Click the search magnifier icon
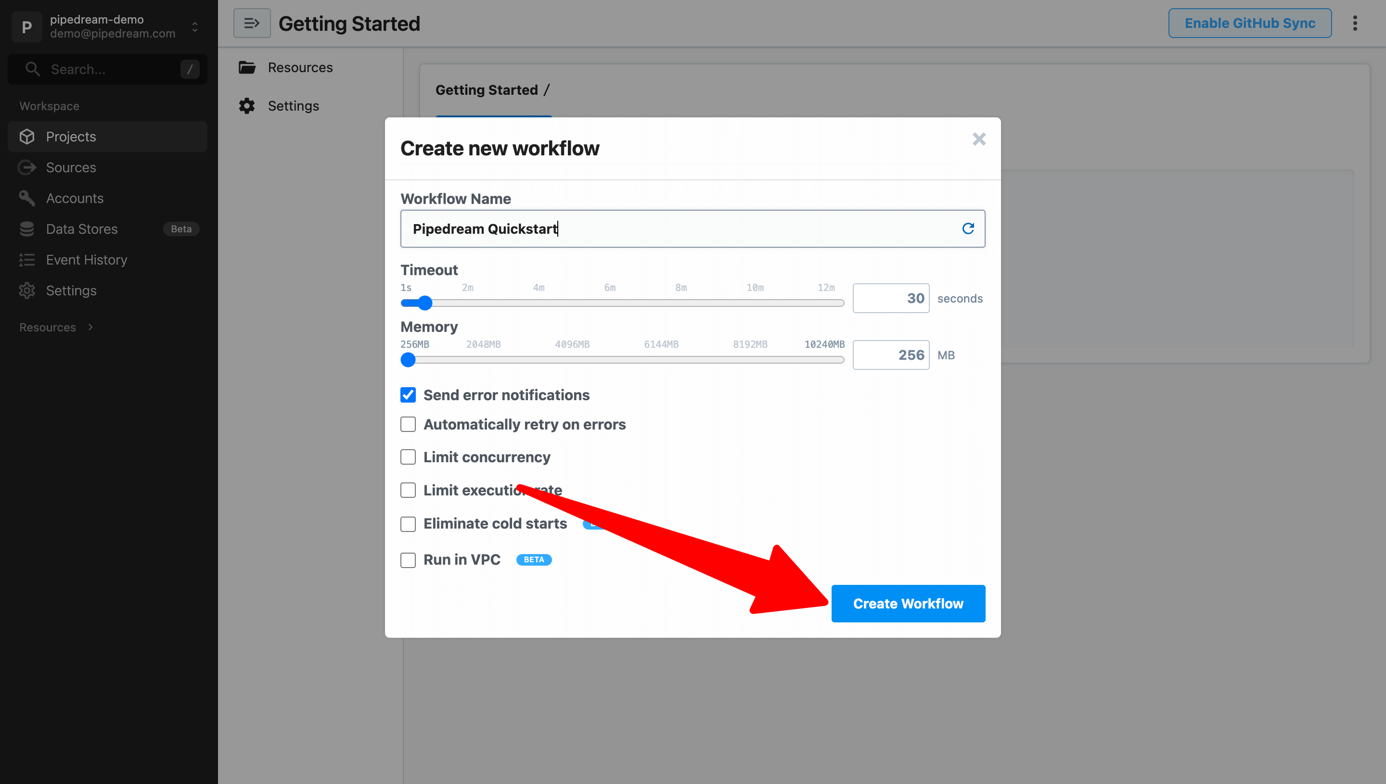The image size is (1386, 784). [x=32, y=69]
